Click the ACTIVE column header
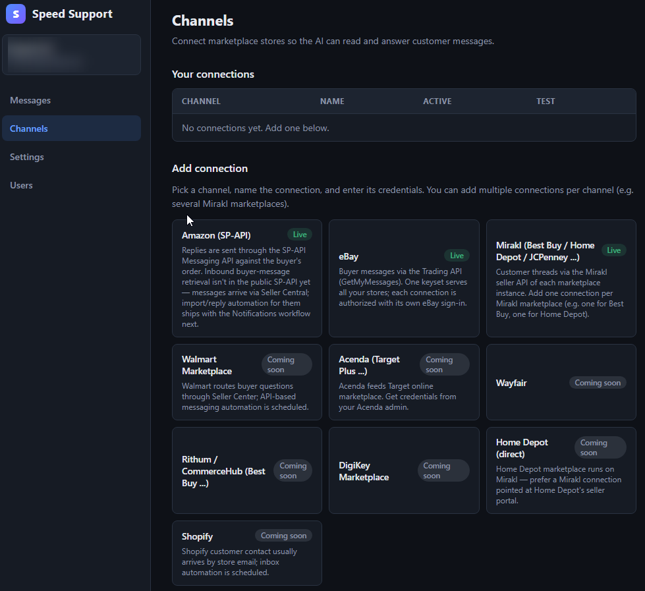The image size is (645, 591). [x=437, y=101]
